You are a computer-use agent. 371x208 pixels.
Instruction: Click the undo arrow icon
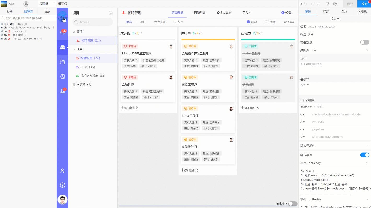click(305, 4)
